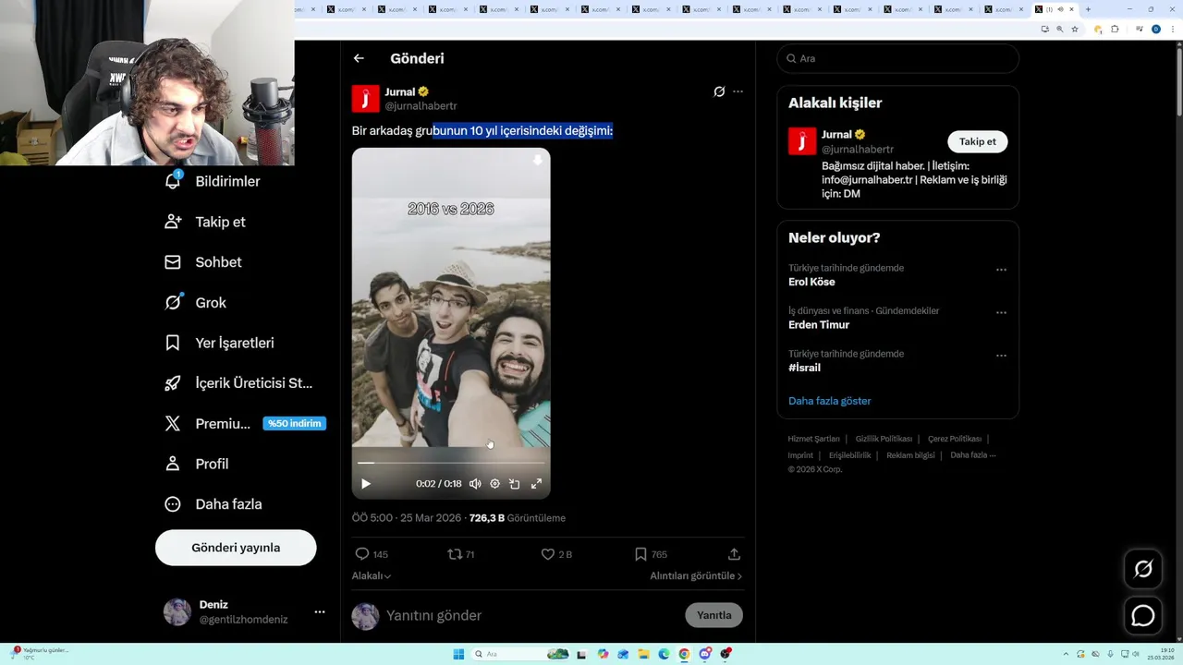Play the video with play button
Screen dimensions: 1183x665
coord(366,484)
